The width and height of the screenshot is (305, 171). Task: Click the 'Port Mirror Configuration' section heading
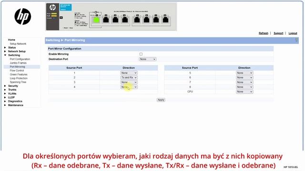click(65, 48)
